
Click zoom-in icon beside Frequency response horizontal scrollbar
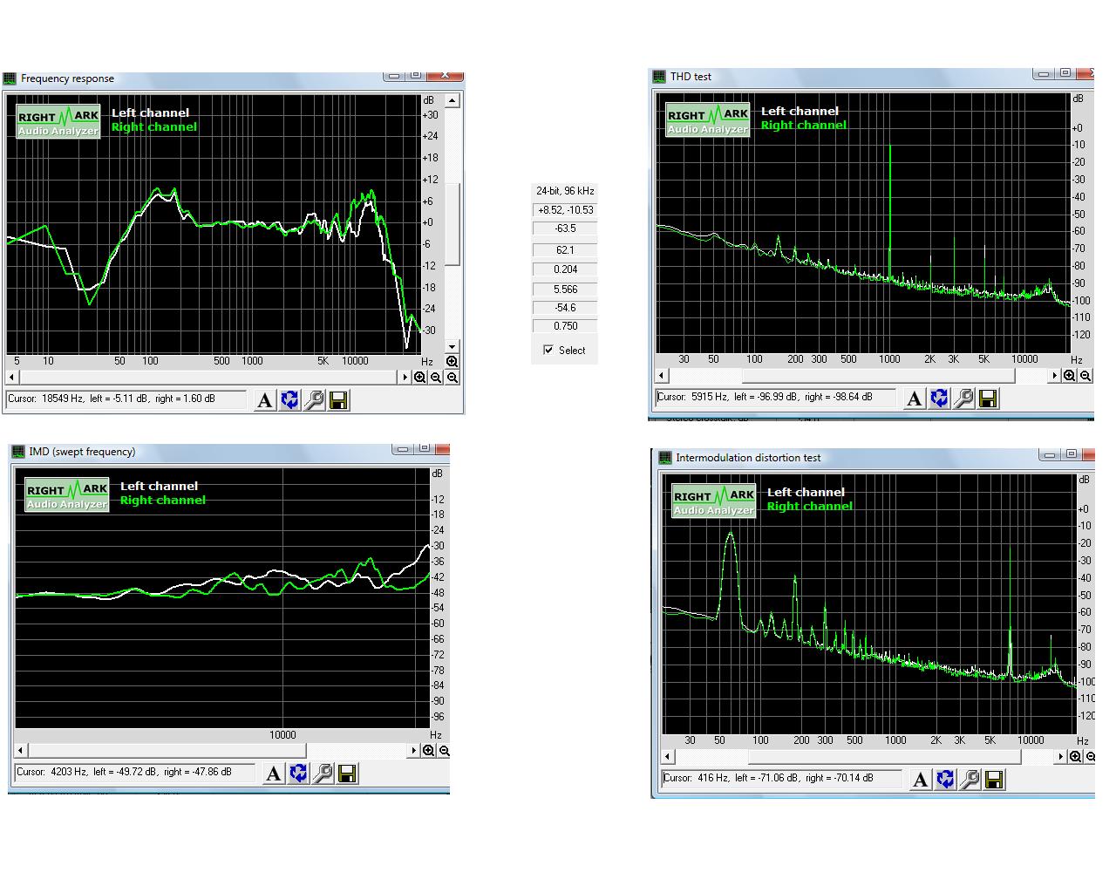[420, 378]
